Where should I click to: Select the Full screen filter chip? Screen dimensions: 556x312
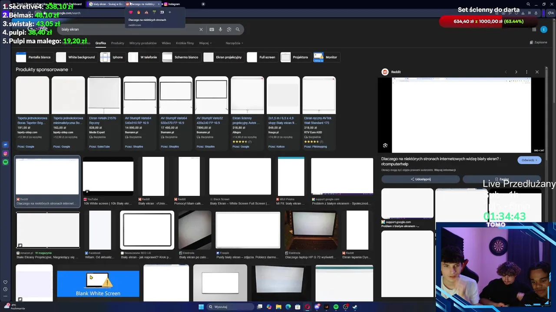(262, 57)
